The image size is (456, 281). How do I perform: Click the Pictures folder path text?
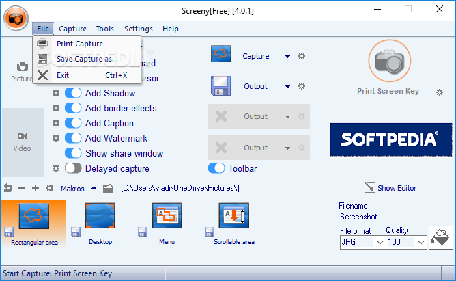(180, 188)
